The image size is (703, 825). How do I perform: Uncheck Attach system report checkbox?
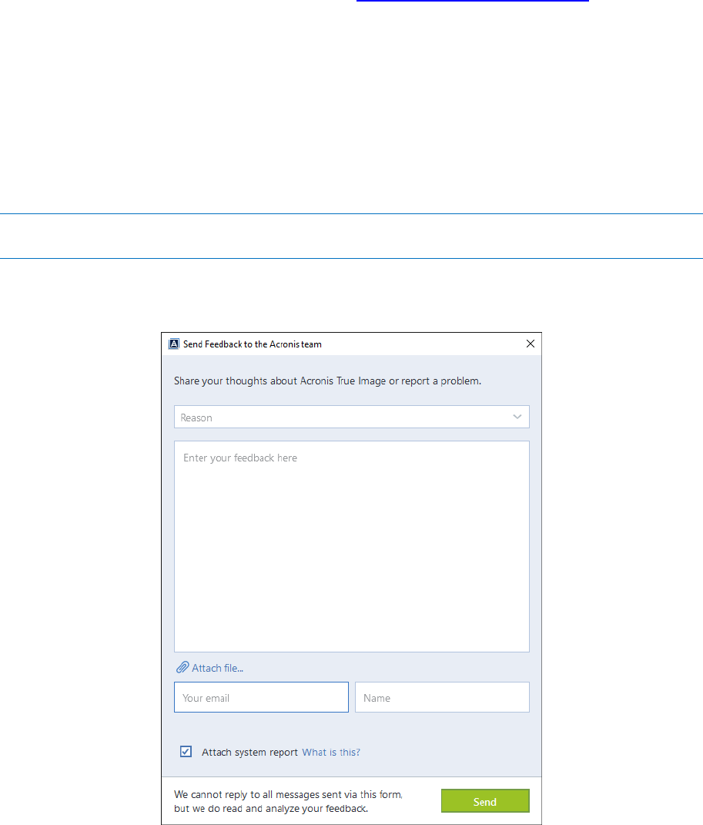coord(186,751)
